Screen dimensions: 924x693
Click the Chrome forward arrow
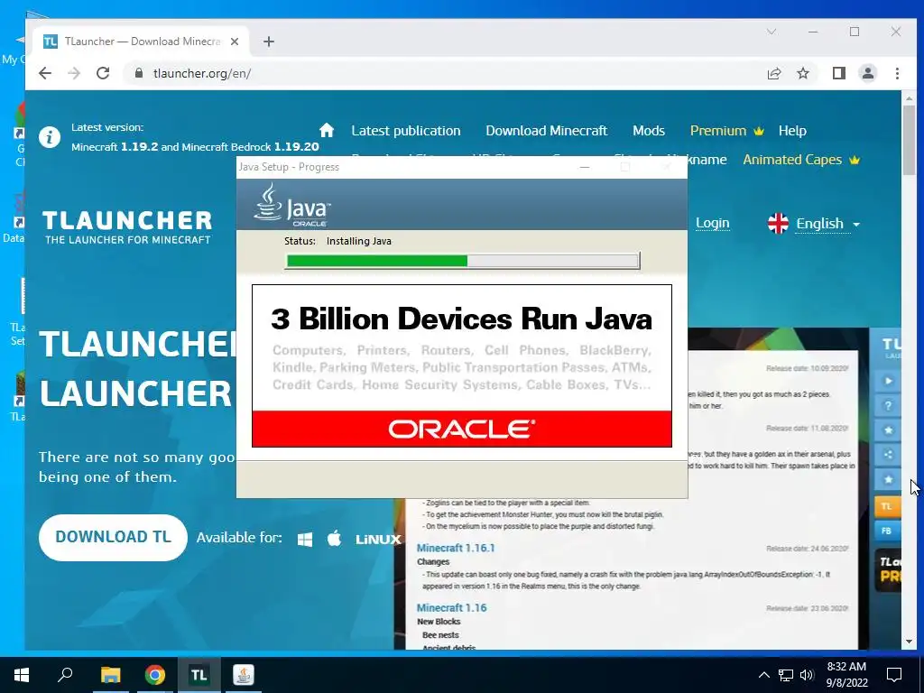74,73
